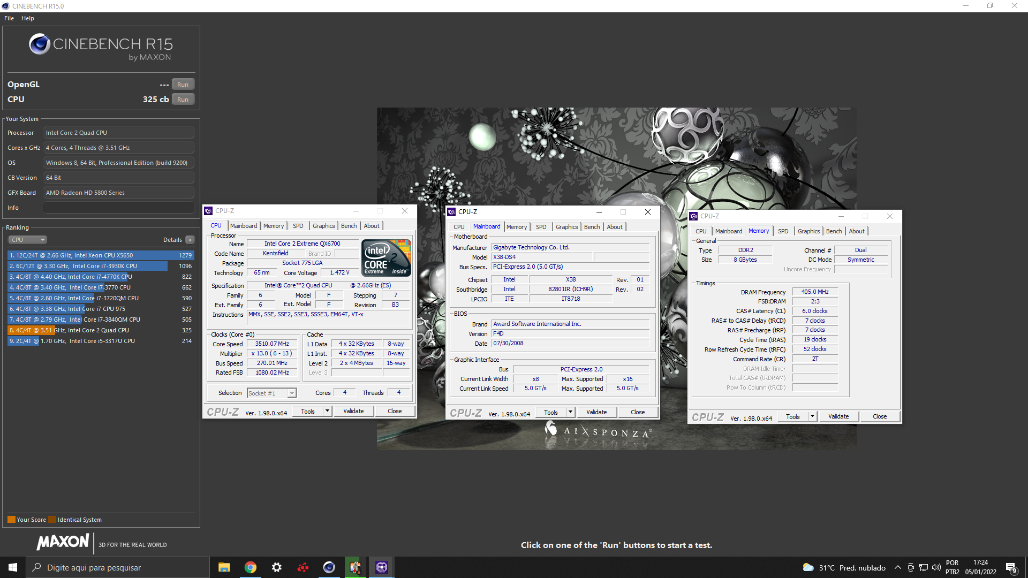Switch to Mainboard tab in CPU window
The image size is (1028, 578).
[x=244, y=226]
